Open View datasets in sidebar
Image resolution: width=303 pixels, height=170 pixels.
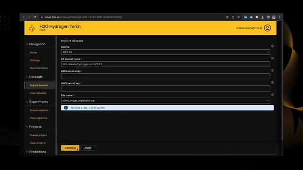(38, 93)
